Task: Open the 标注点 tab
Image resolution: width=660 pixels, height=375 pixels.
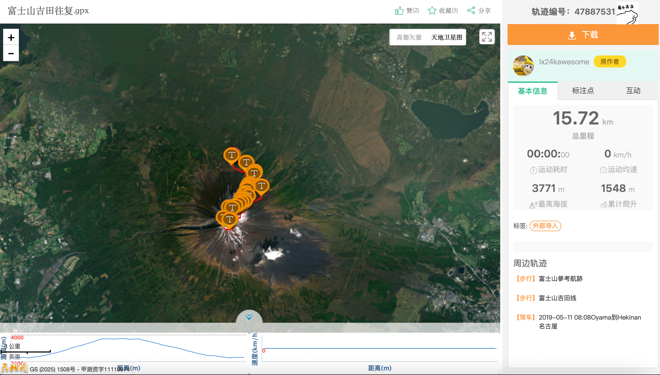Action: pyautogui.click(x=583, y=91)
